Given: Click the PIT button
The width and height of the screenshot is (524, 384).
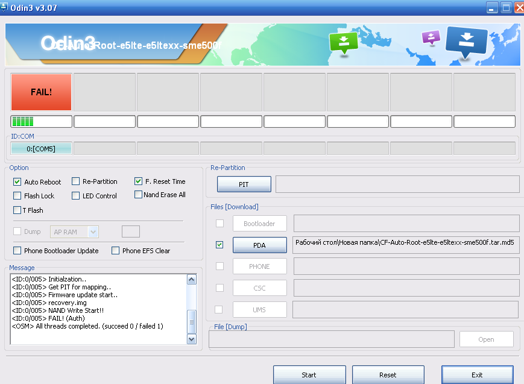Looking at the screenshot, I should pyautogui.click(x=244, y=184).
